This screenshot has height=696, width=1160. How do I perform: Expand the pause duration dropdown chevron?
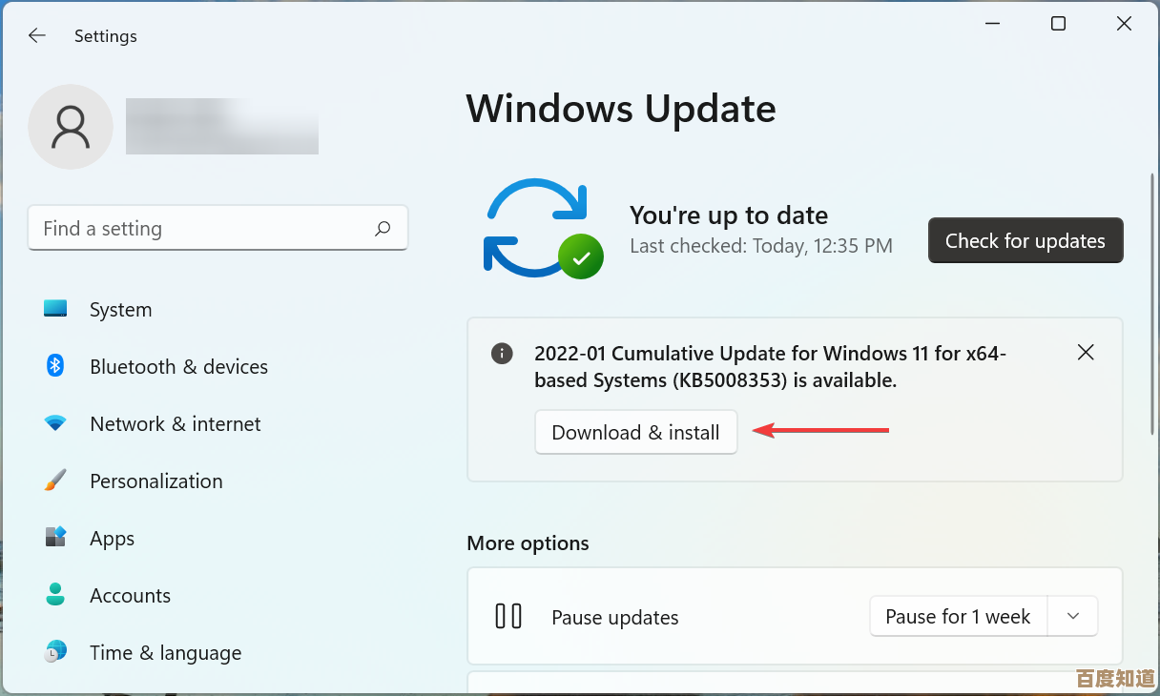[1073, 617]
